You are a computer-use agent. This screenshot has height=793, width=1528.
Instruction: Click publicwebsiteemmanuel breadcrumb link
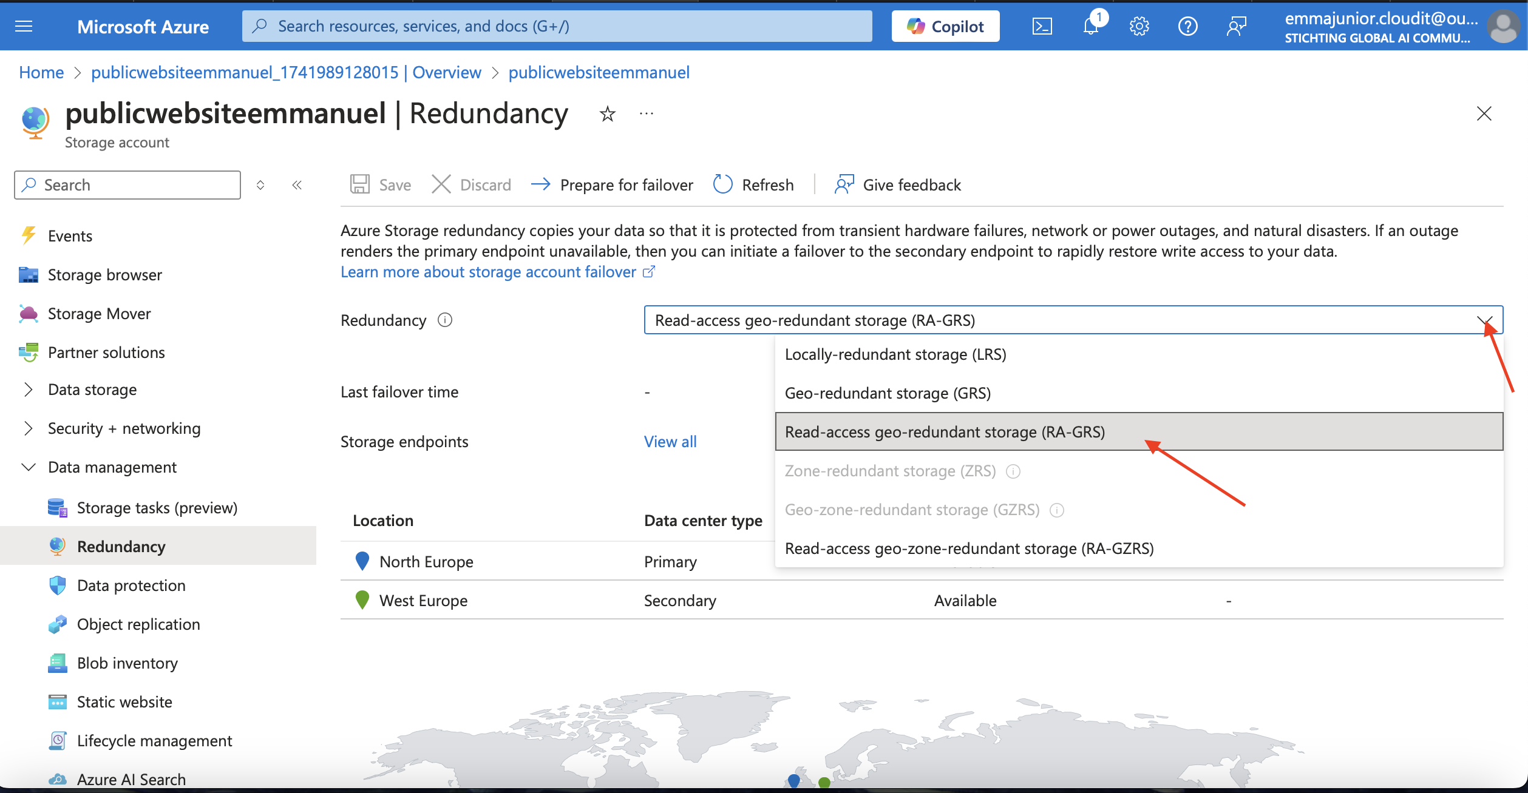click(x=599, y=72)
